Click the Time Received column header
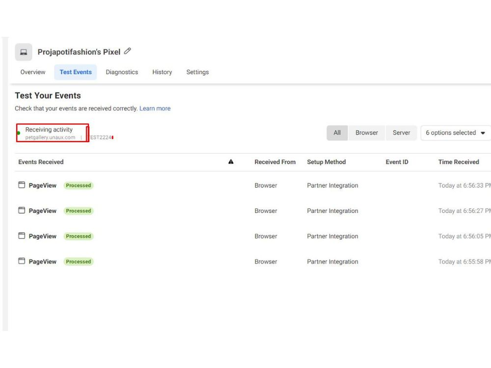The width and height of the screenshot is (491, 368). pos(459,162)
